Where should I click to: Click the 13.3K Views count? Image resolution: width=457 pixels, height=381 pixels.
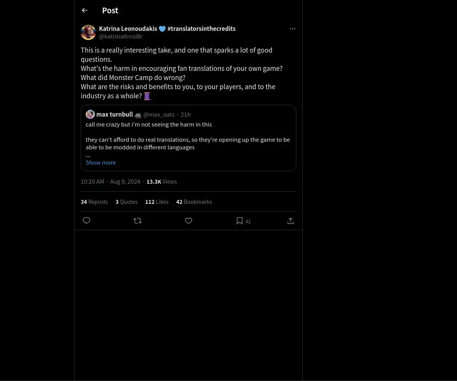click(161, 181)
